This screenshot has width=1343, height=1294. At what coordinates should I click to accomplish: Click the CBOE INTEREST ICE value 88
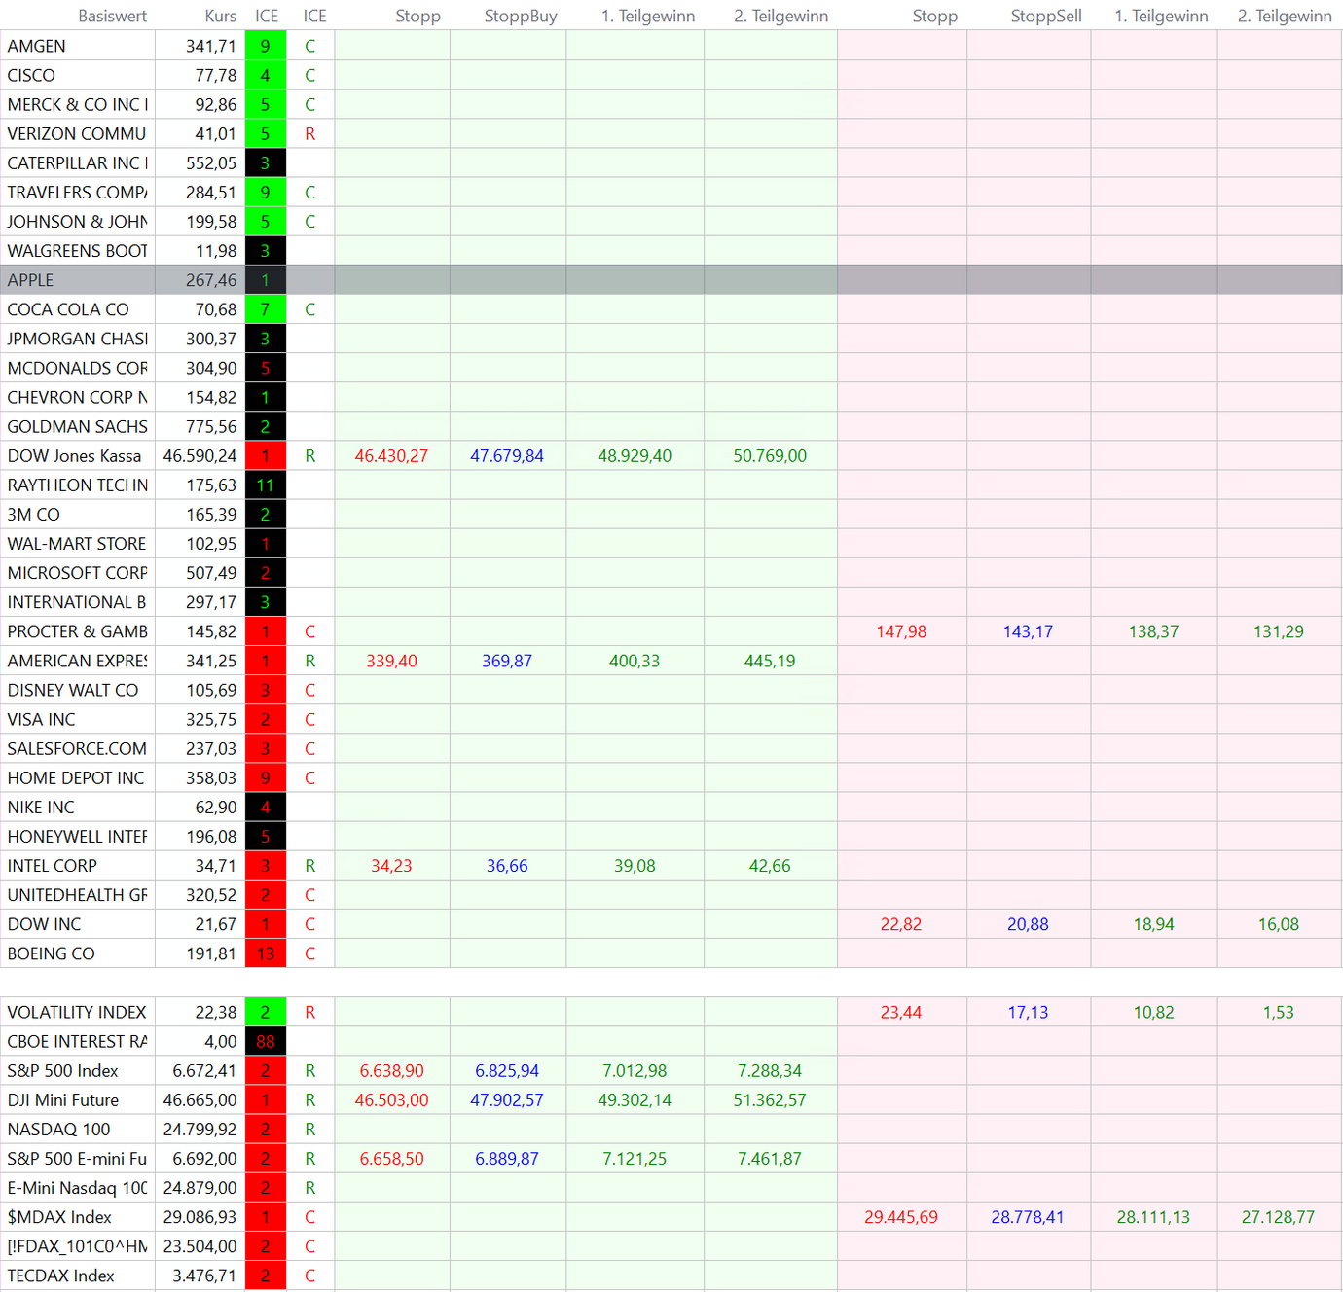pos(265,1042)
